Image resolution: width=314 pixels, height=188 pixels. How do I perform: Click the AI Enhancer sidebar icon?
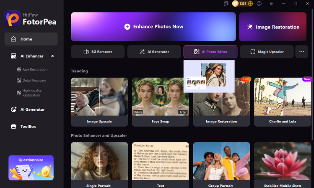tap(13, 56)
